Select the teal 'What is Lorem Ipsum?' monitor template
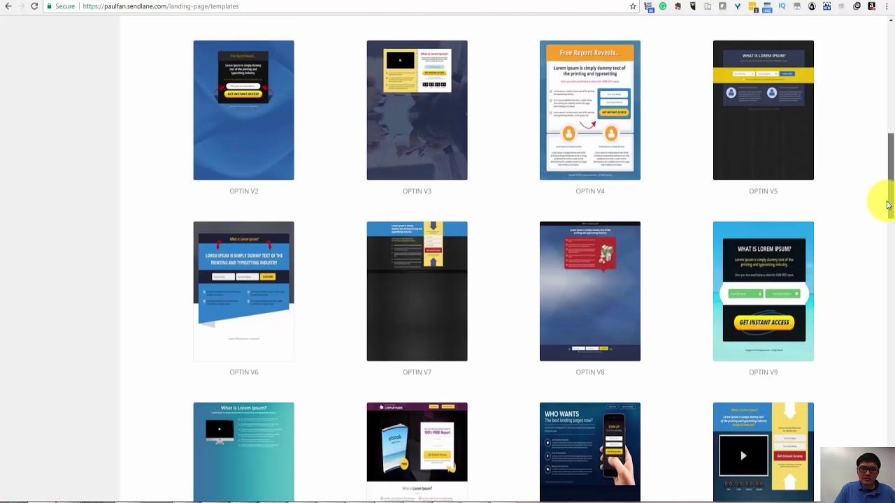Screen dimensions: 895x503 [x=243, y=452]
